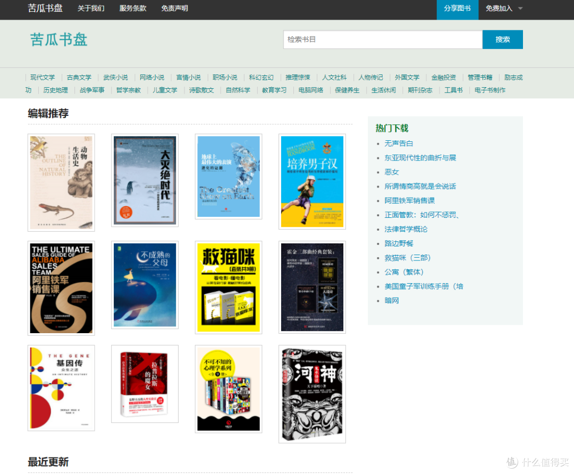Open the 基因传 book cover

tap(61, 388)
